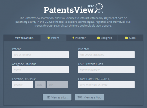Click the world map icon in View as a Map

click(80, 97)
